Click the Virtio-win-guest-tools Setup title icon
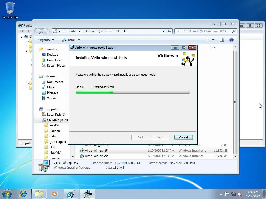The width and height of the screenshot is (266, 199). coord(72,48)
